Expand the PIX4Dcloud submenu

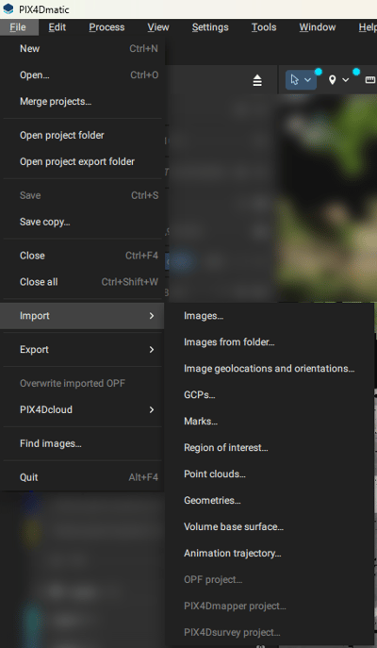(82, 409)
